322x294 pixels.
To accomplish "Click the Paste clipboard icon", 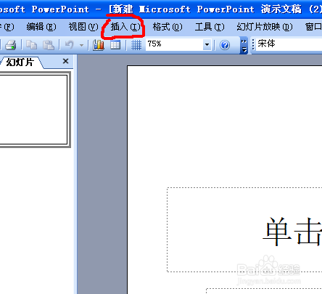I will (x=49, y=45).
